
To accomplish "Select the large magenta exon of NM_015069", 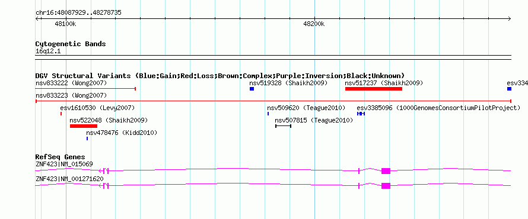I will point(386,170).
